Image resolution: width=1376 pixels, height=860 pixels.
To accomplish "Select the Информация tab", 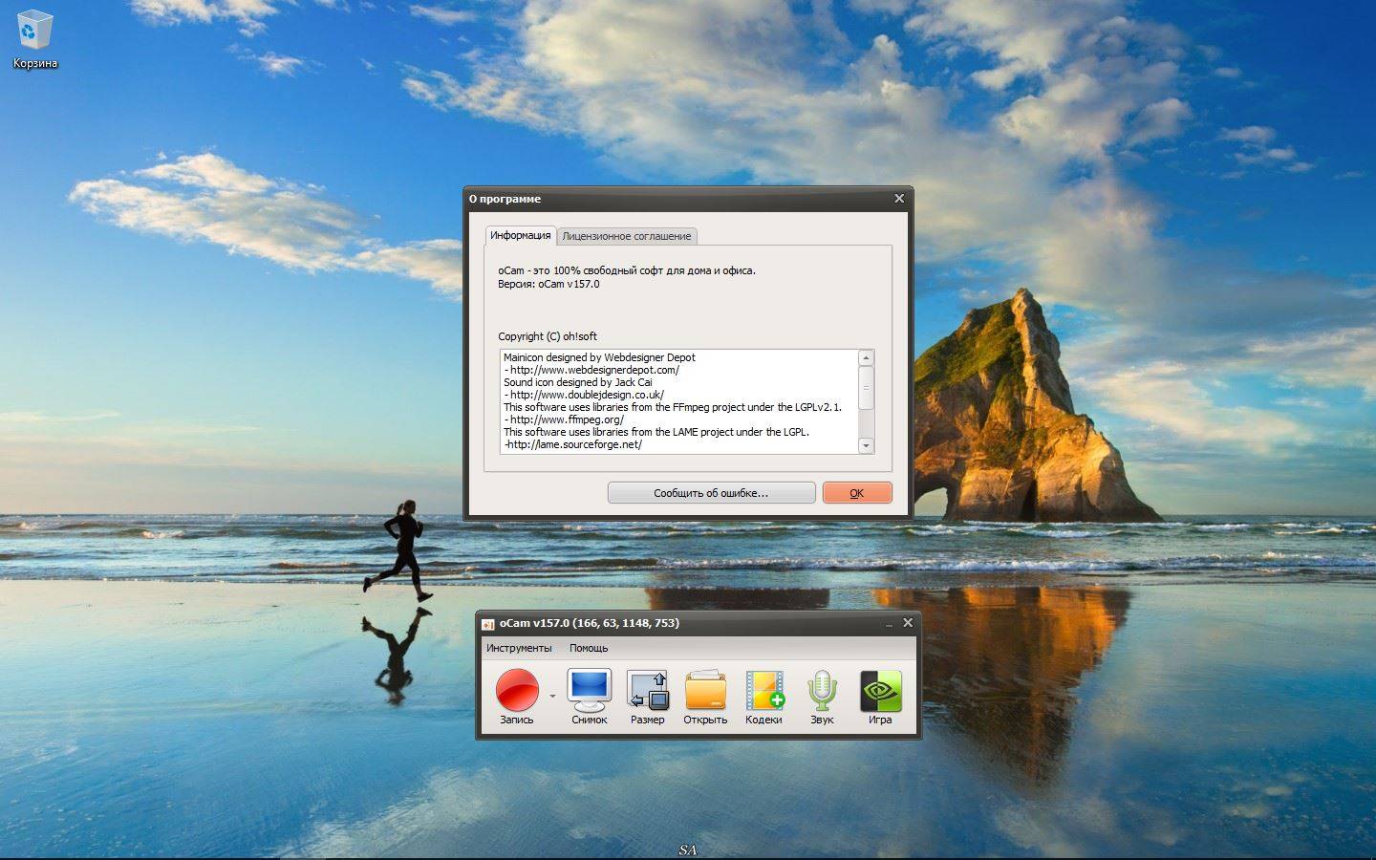I will [521, 235].
